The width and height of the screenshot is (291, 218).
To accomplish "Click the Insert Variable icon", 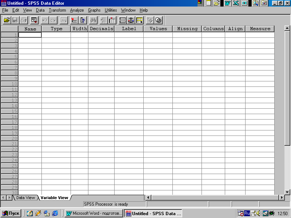I will coord(112,20).
